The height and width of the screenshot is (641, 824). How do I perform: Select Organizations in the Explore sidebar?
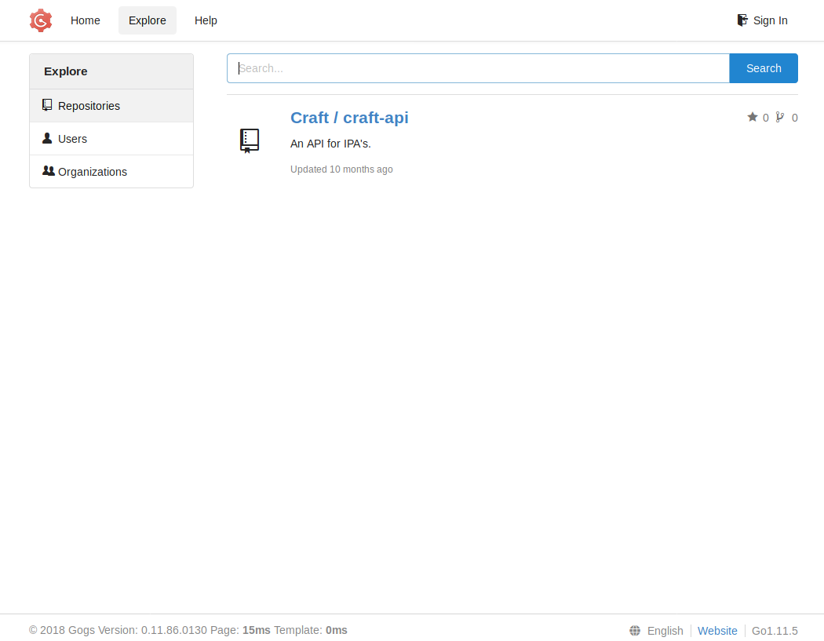[x=93, y=172]
